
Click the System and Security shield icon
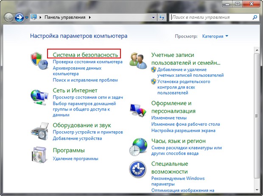click(x=39, y=61)
